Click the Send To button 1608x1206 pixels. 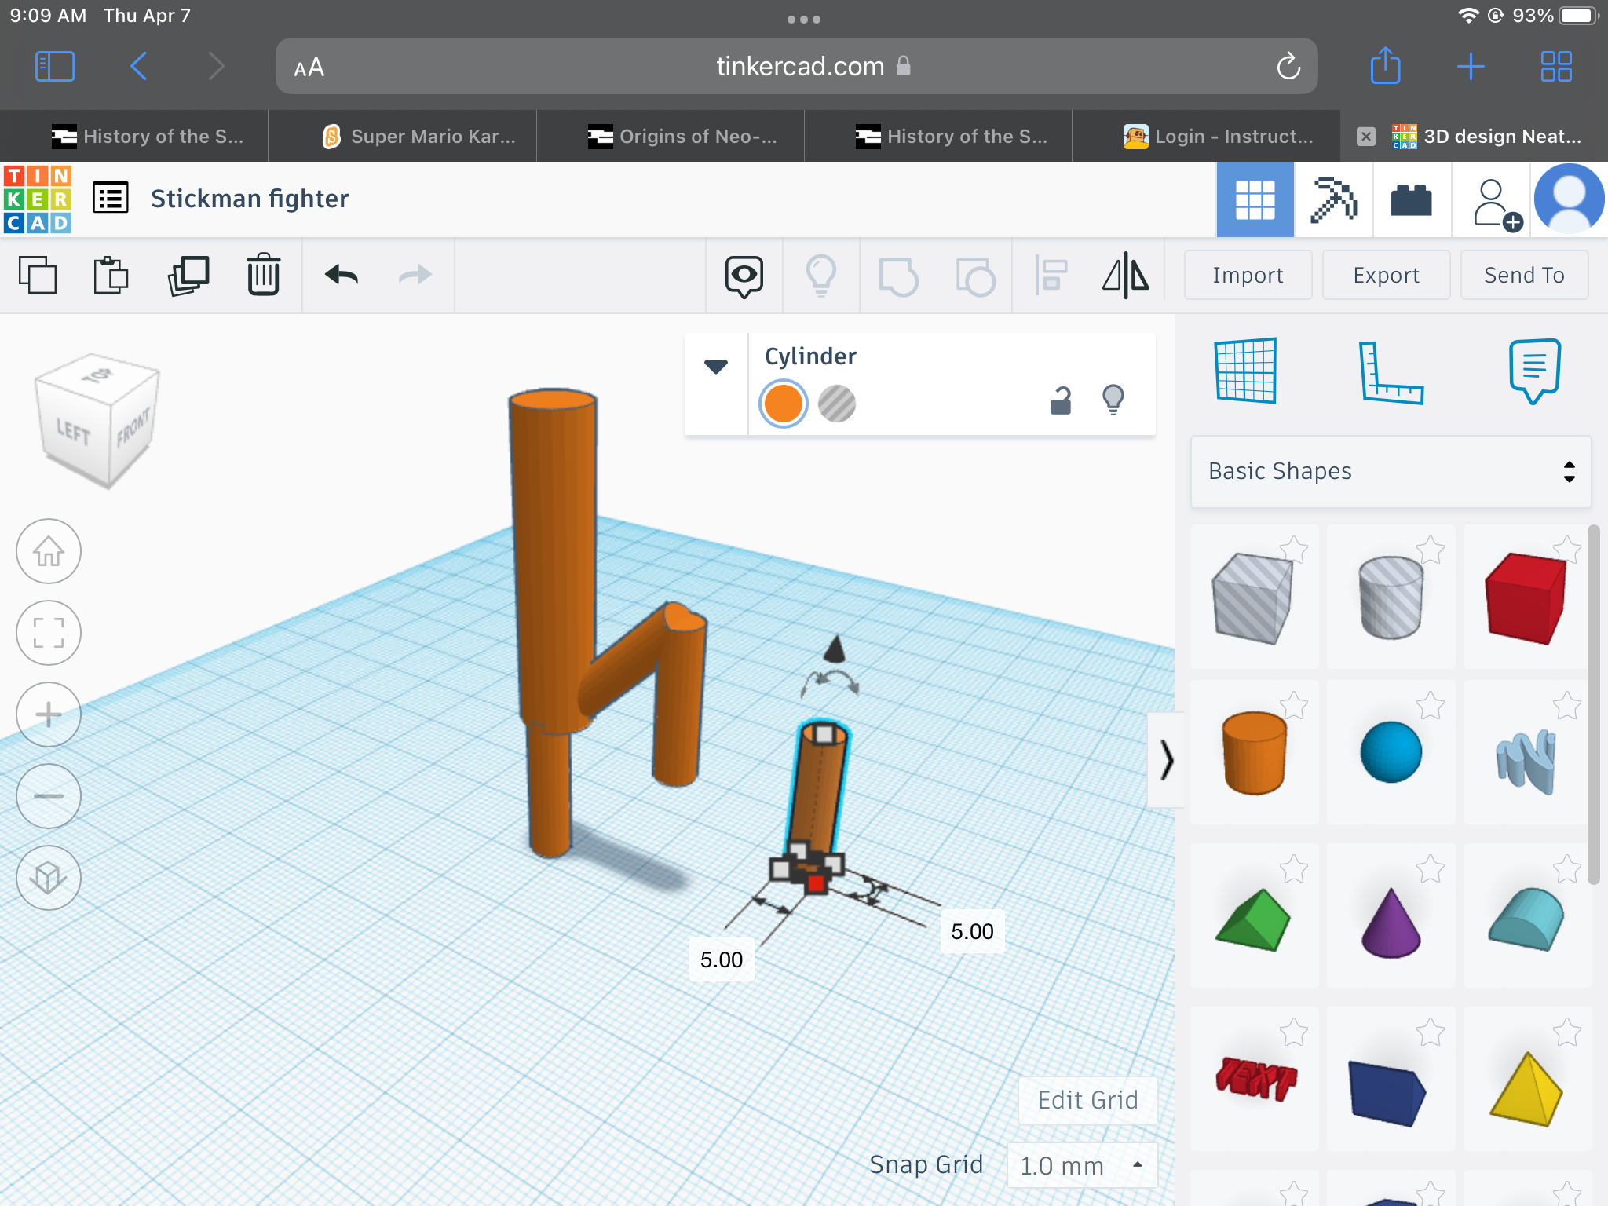1524,275
